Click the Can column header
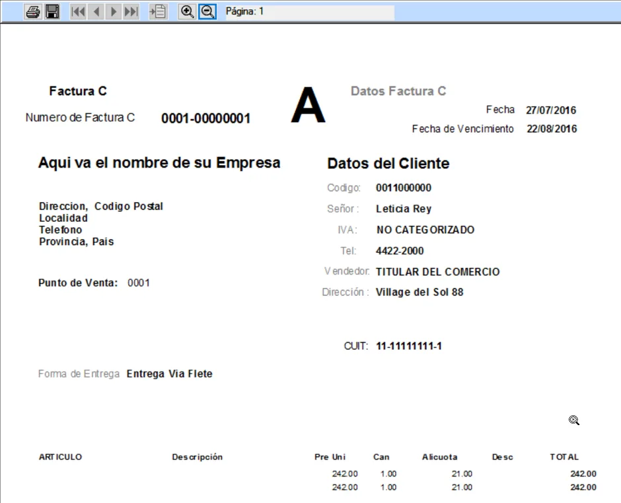 381,457
